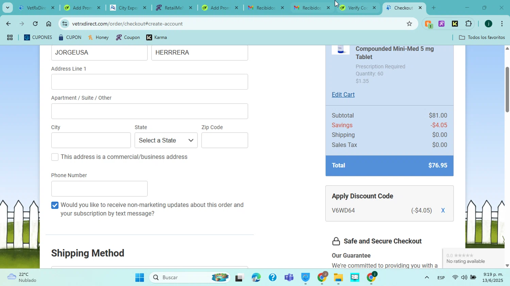Image resolution: width=510 pixels, height=286 pixels.
Task: Click the page vertical scrollbar thumb
Action: tap(507, 89)
